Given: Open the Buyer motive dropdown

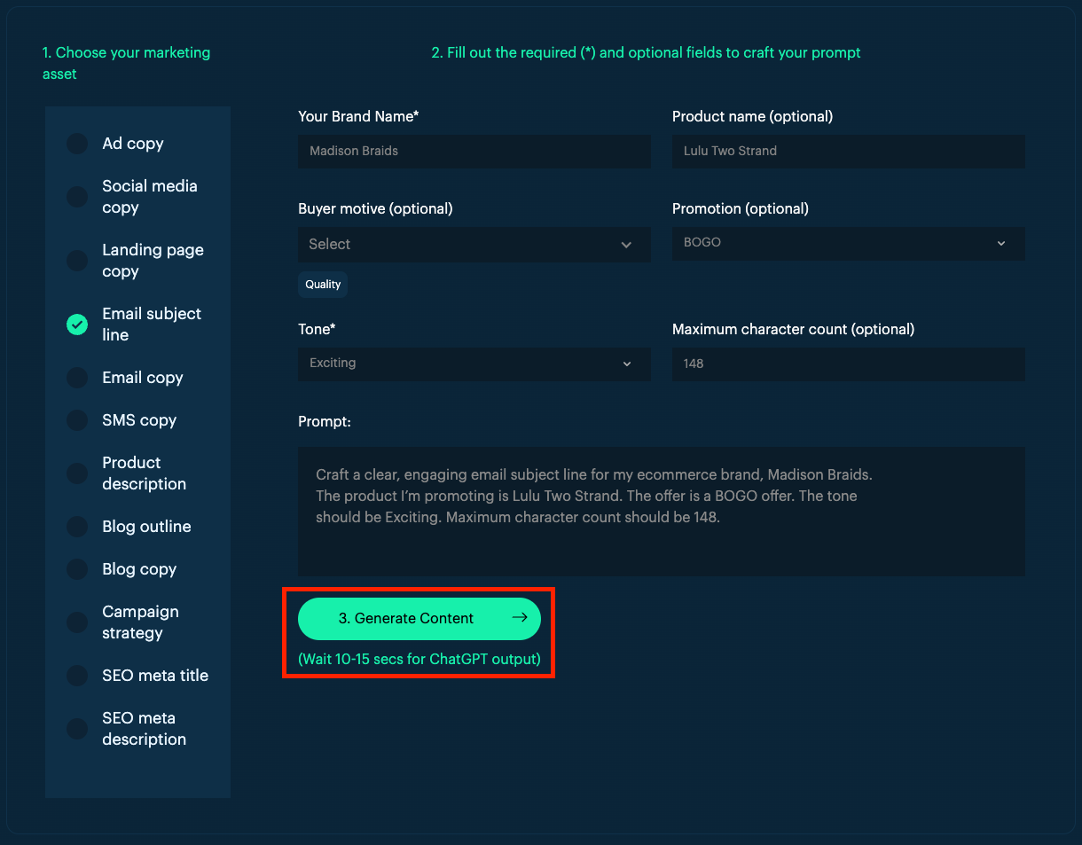Looking at the screenshot, I should (474, 244).
